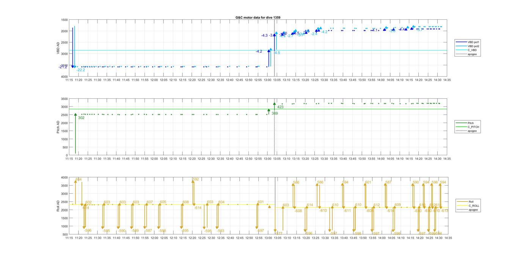Click the 'Pitch' legend entry
Viewport: 531px width, 263px height.
click(471, 123)
